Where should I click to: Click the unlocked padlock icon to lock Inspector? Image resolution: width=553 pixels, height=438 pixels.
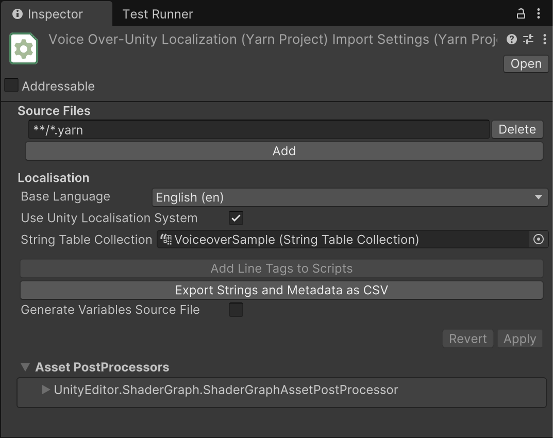[521, 14]
